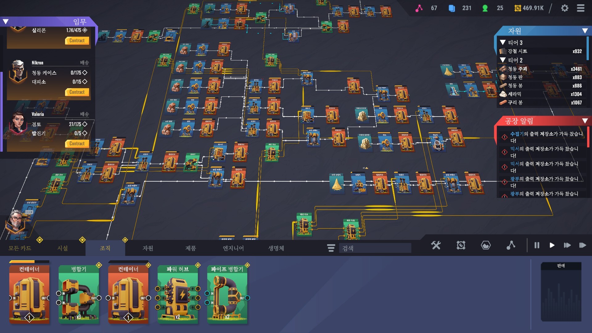Set simulation to fast-forward speed
The height and width of the screenshot is (333, 592).
pos(567,245)
